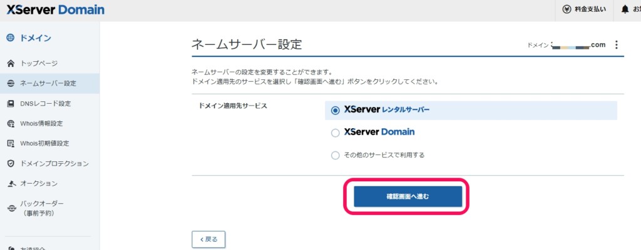
Task: Click the ネームサーバー設定 sidebar icon
Action: point(11,83)
